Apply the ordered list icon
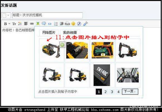The width and height of the screenshot is (162, 112). point(56,24)
